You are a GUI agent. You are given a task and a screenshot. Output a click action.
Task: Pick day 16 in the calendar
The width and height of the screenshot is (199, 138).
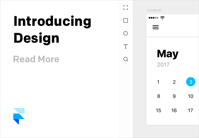tap(174, 111)
